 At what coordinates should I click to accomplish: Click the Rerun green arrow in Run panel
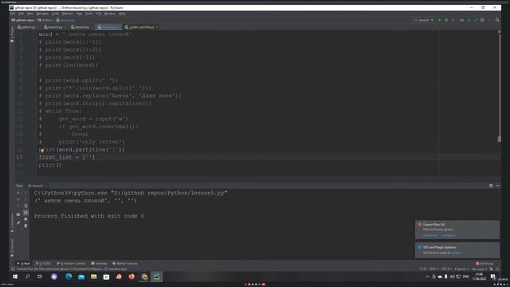tap(18, 193)
